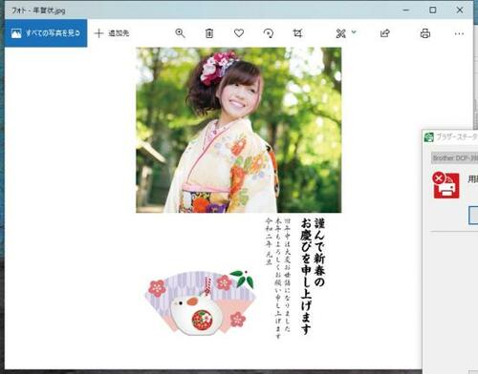Screen dimensions: 478x374
Task: Expand the Edit & Create dropdown arrow
Action: coord(354,32)
